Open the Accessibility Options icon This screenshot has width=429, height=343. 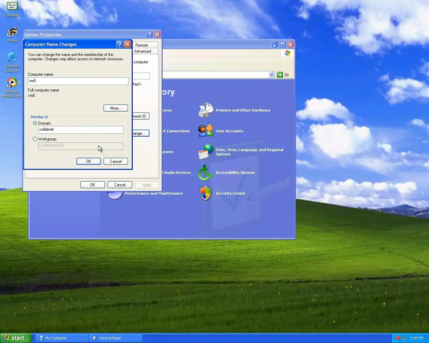206,173
